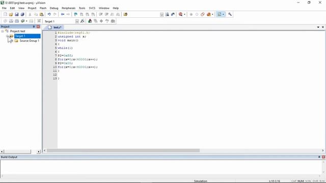Image resolution: width=326 pixels, height=183 pixels.
Task: Select Source Group 1 in the project tree
Action: tap(30, 41)
